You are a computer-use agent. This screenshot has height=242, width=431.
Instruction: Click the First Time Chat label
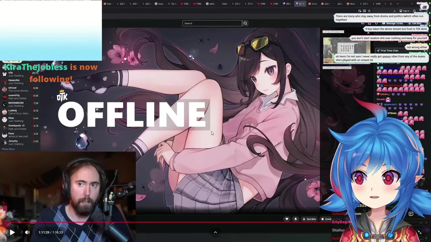point(389,50)
